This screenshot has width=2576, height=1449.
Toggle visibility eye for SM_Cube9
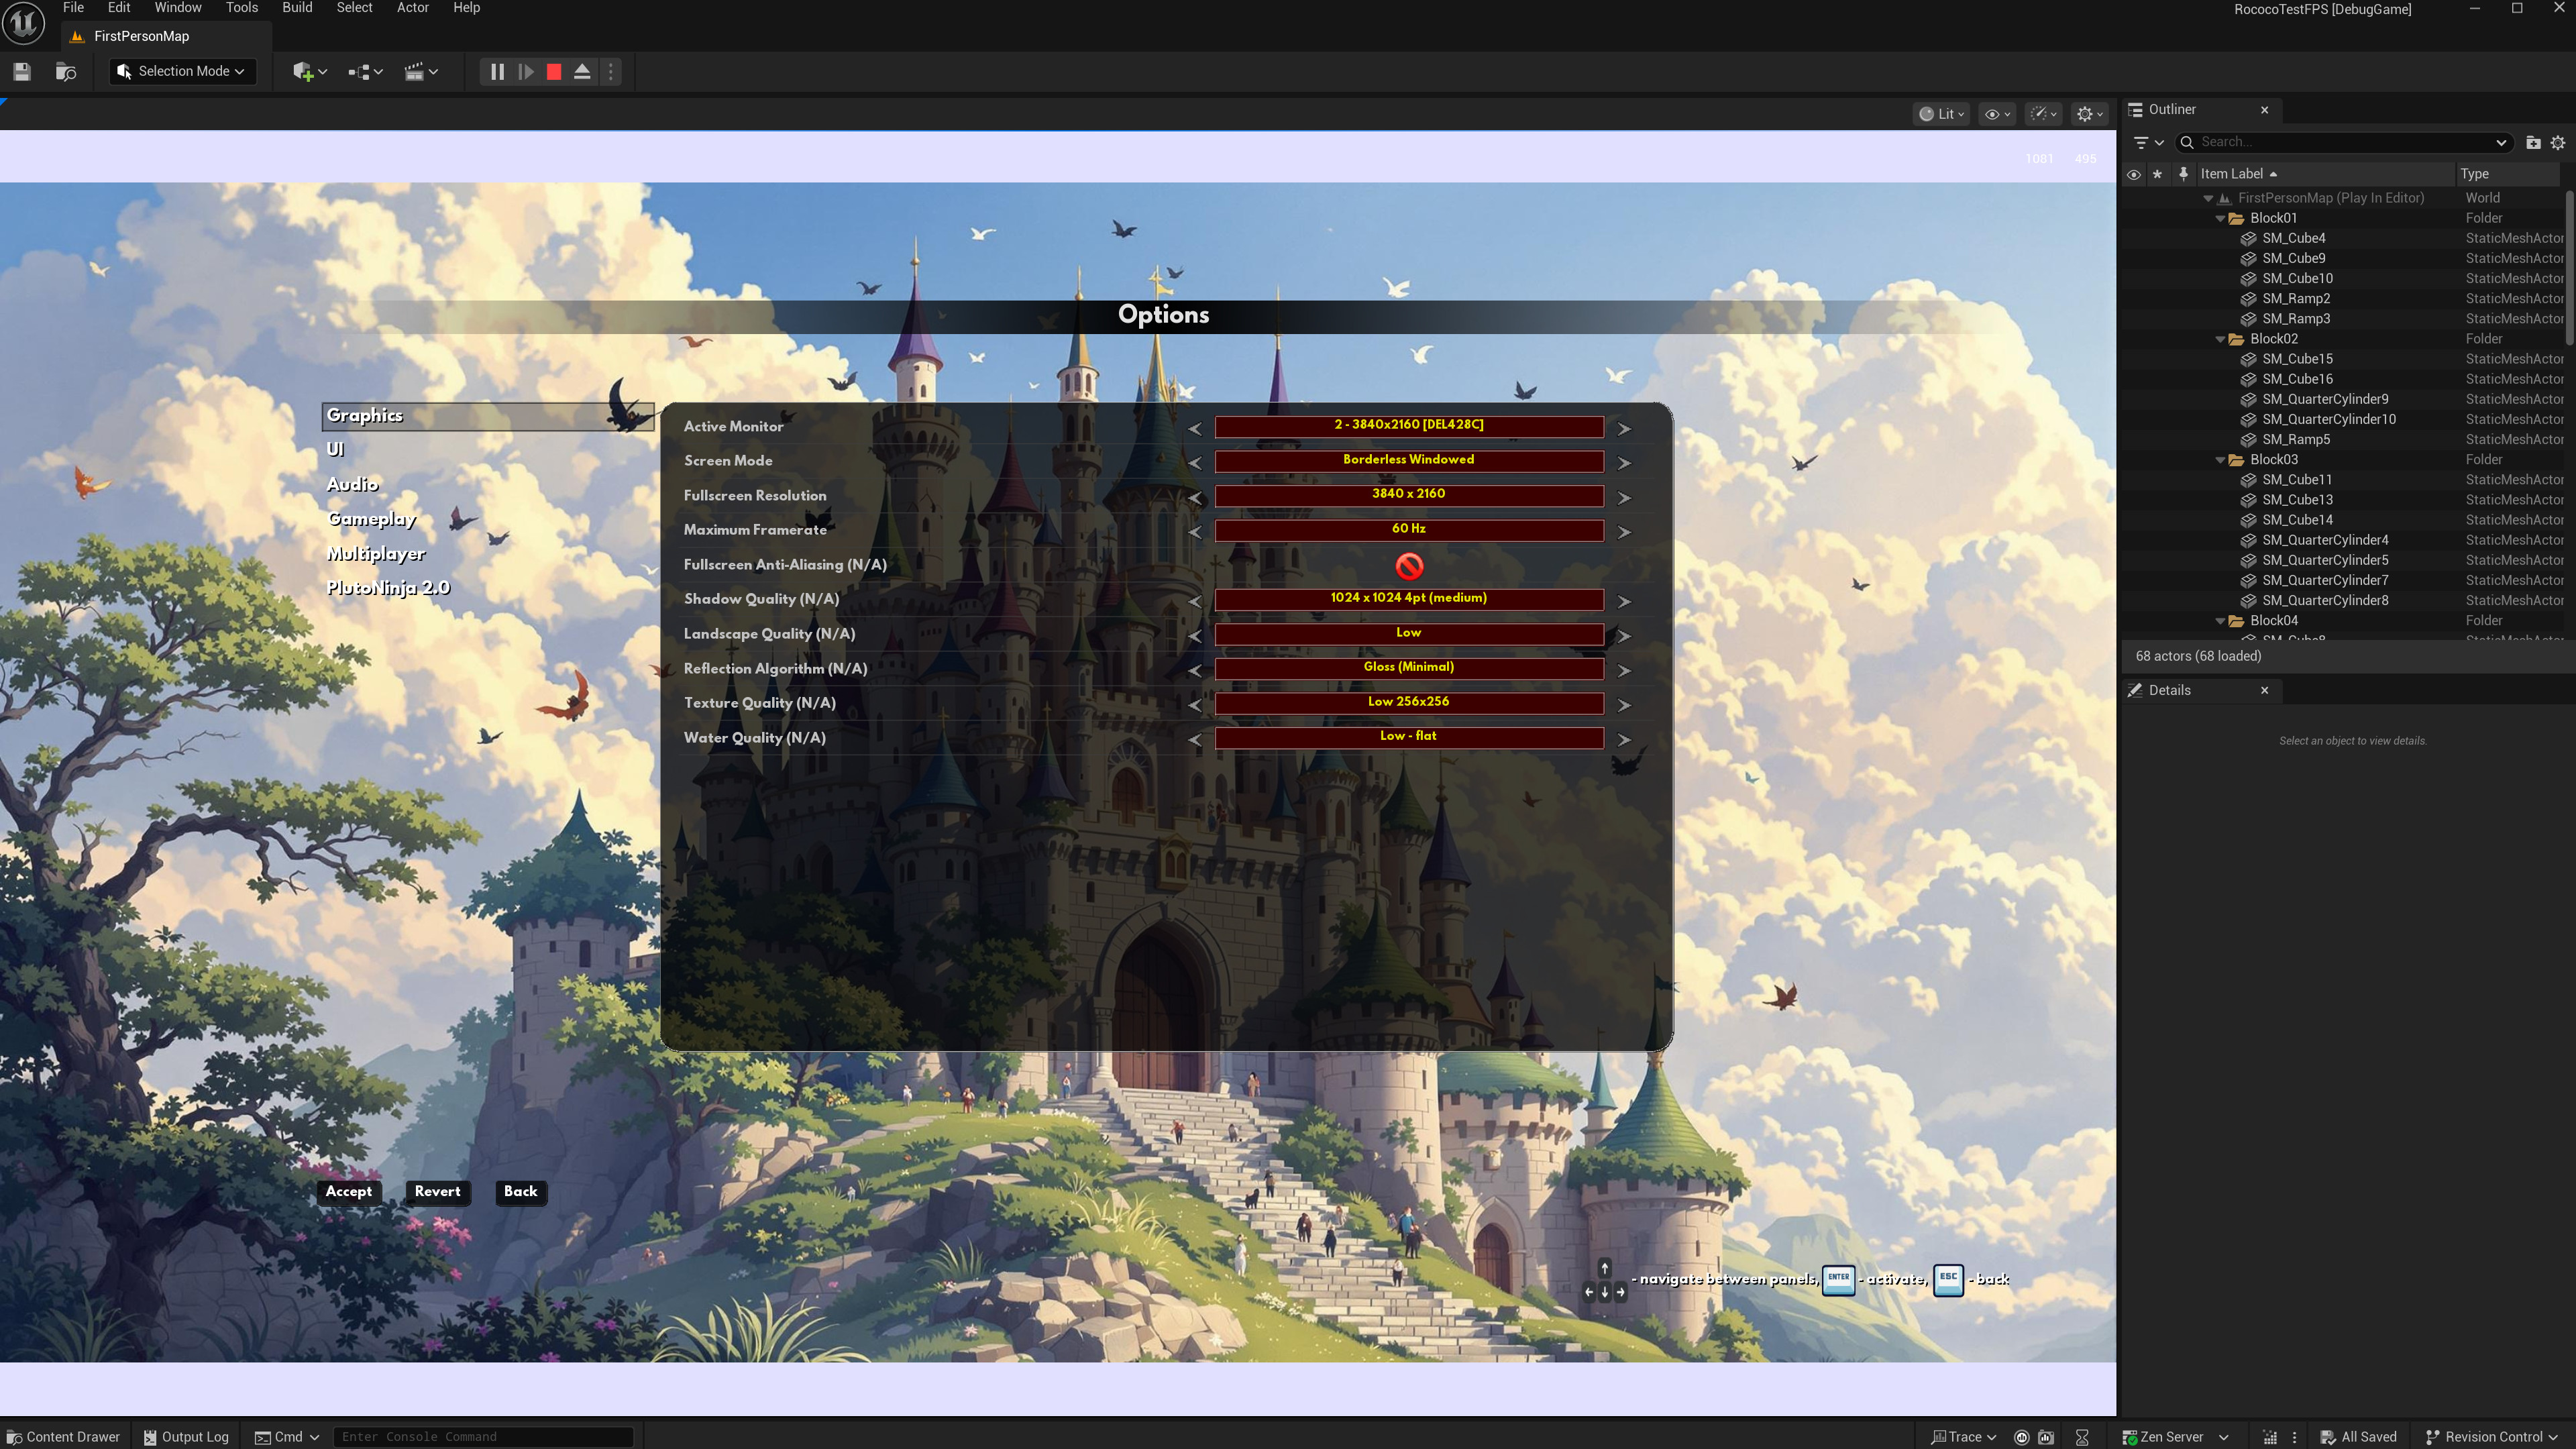click(2133, 258)
